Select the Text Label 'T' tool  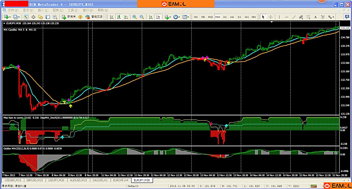coord(323,17)
